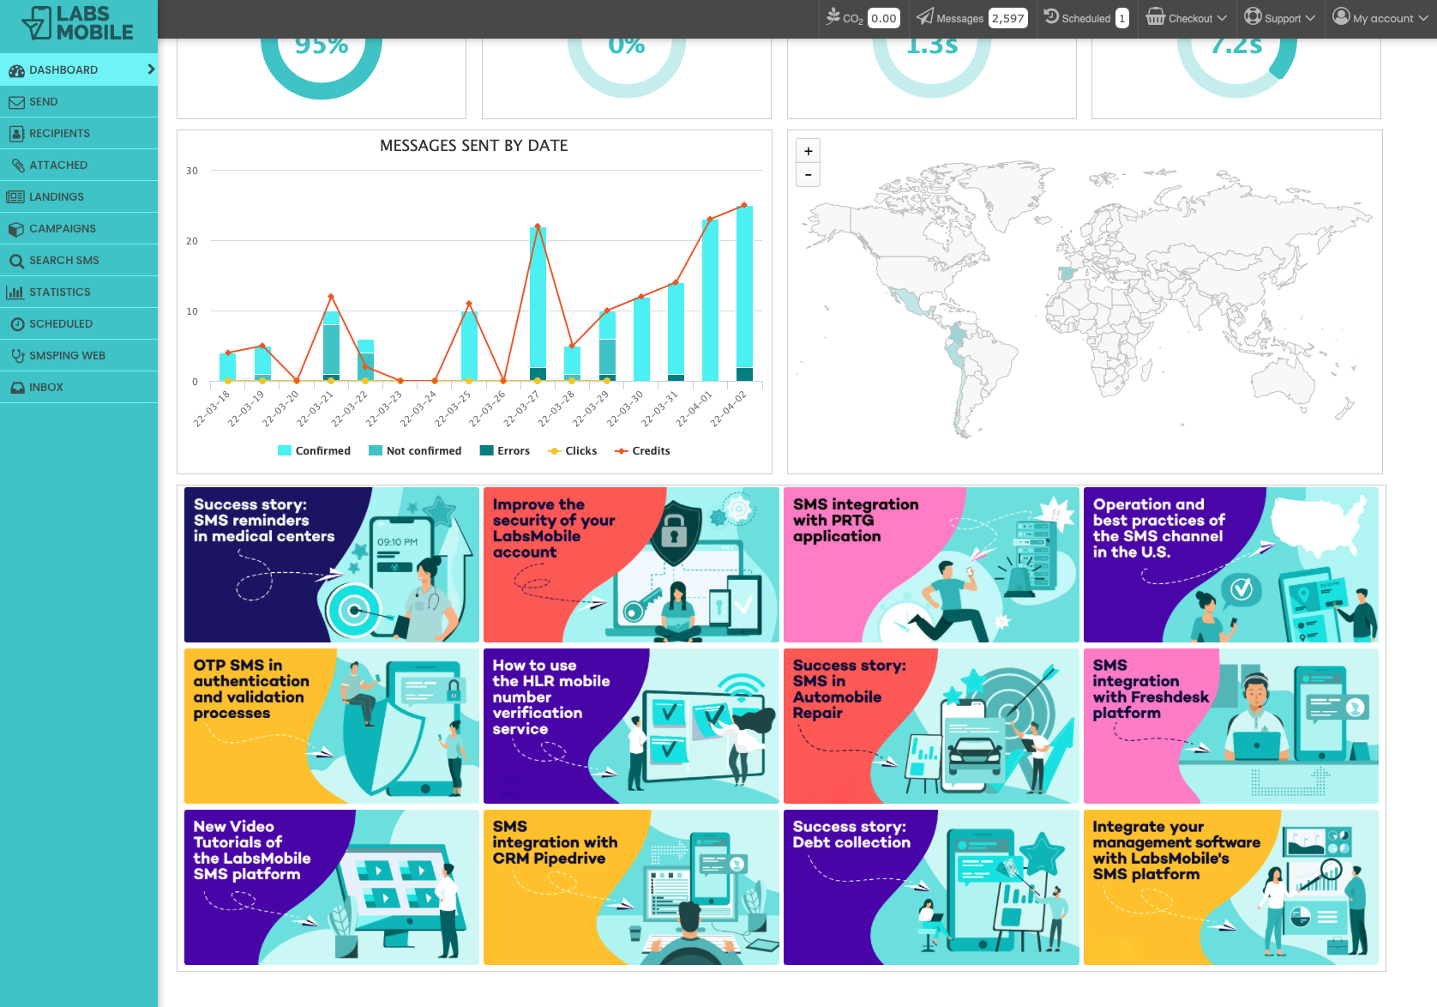The image size is (1437, 1007).
Task: Click the CO2 value 0.00 badge
Action: coord(884,18)
